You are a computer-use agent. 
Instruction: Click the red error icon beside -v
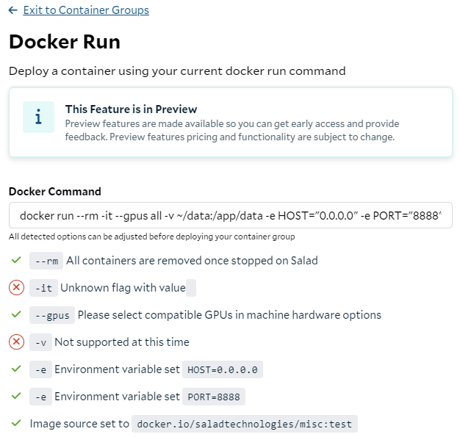coord(16,342)
